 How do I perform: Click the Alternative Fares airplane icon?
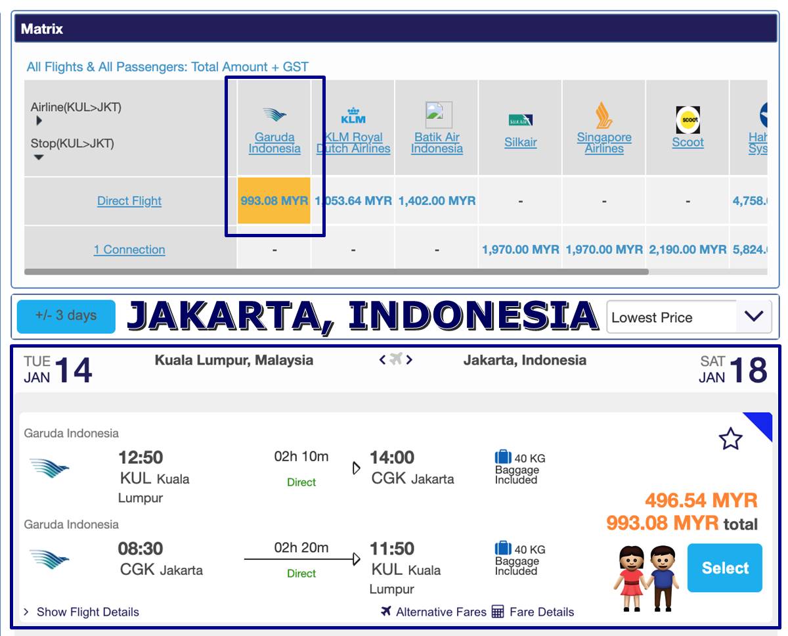[x=386, y=611]
